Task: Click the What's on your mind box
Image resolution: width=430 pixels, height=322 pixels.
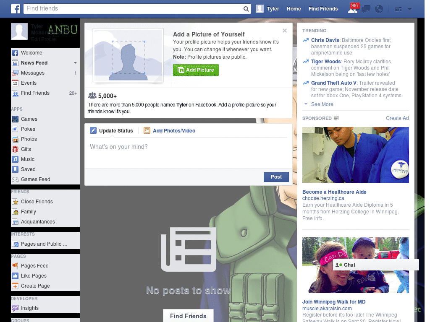Action: tap(189, 152)
